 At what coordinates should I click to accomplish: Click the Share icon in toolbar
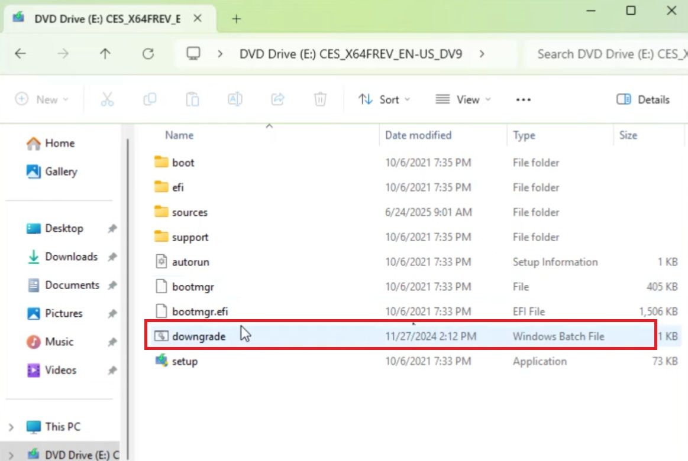[277, 99]
